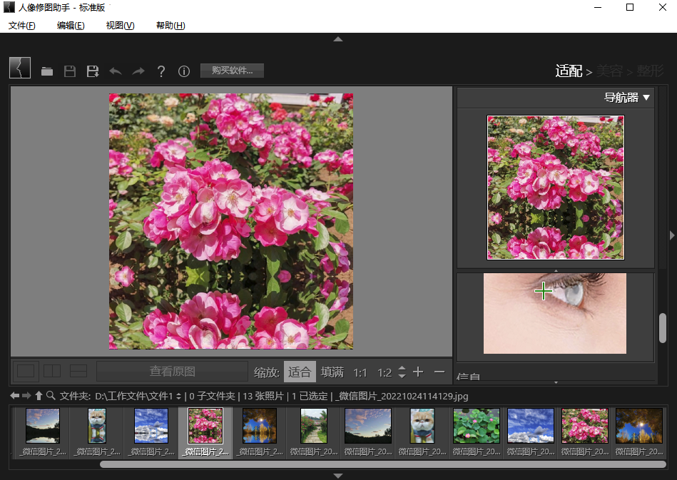Go up one folder level arrow
This screenshot has height=480, width=677.
click(39, 395)
